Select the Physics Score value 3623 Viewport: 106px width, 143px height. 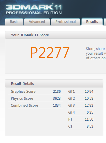57,99
